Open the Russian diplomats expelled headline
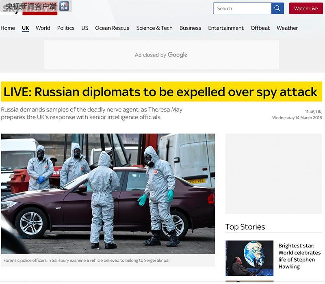 coord(160,92)
